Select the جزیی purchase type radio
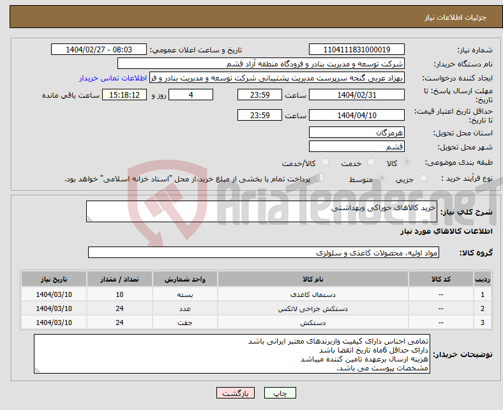The height and width of the screenshot is (410, 503). [423, 178]
